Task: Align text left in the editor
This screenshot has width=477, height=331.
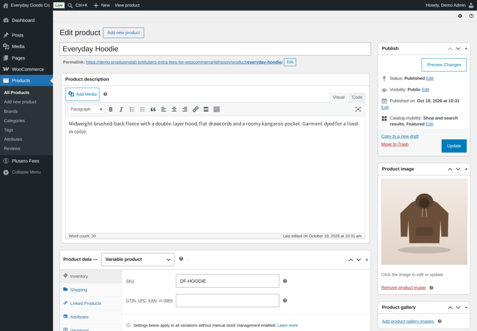Action: click(x=164, y=109)
